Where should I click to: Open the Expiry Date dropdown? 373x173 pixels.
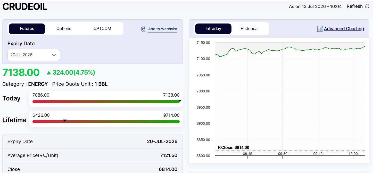point(34,55)
